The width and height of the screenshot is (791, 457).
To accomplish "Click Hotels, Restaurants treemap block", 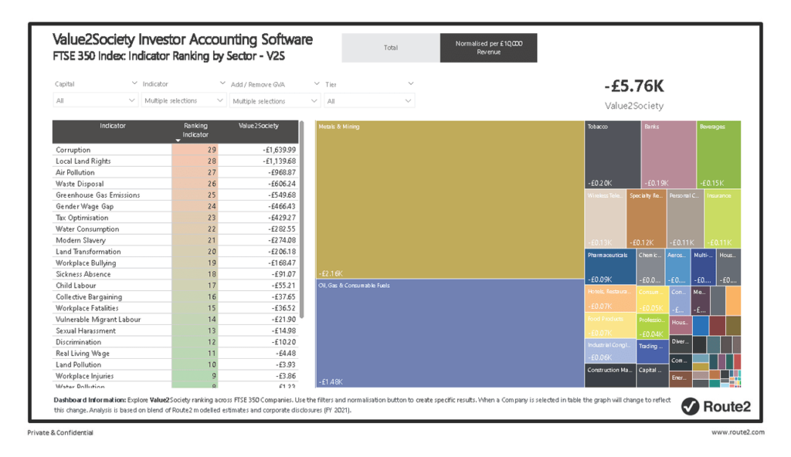I will tap(610, 299).
